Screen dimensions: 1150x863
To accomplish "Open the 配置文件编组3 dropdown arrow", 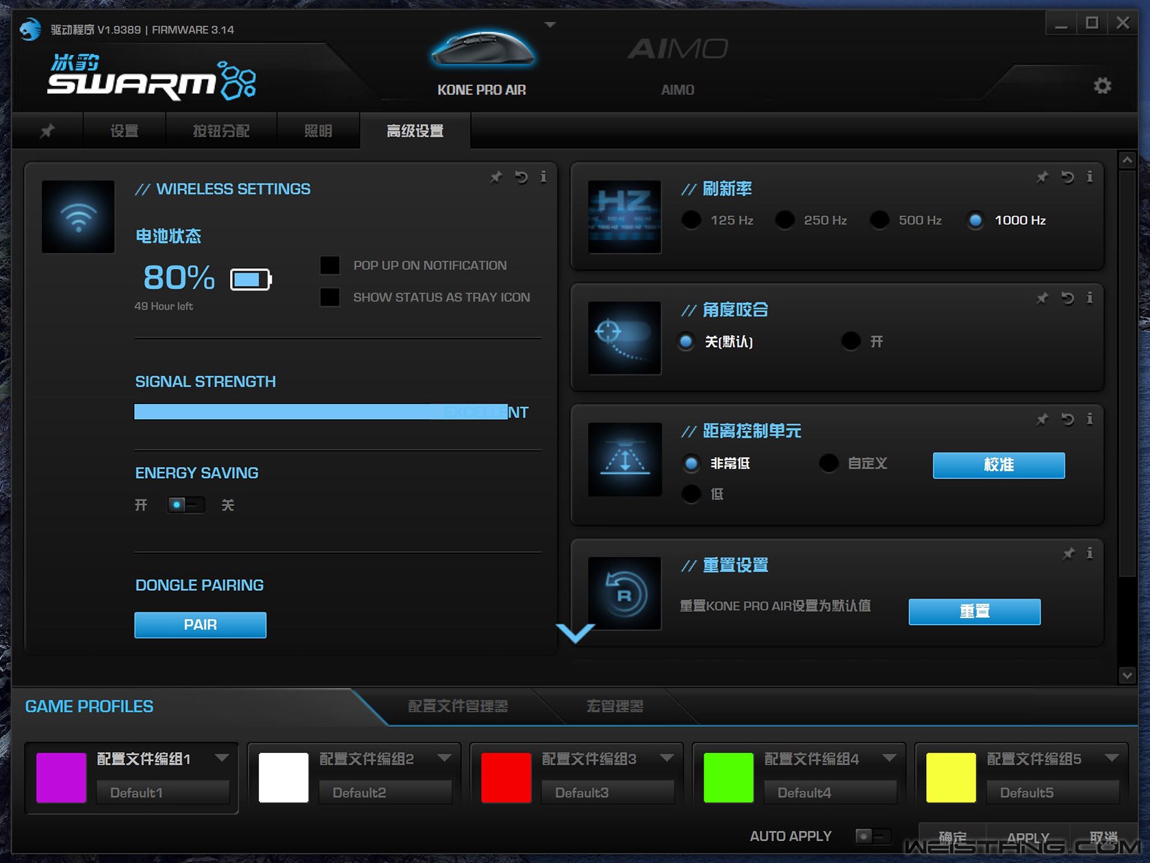I will [x=667, y=758].
